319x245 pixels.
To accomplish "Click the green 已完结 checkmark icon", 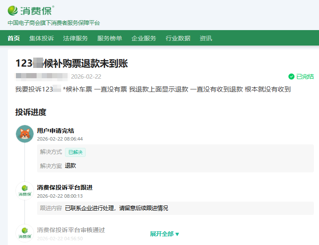I will 291,77.
